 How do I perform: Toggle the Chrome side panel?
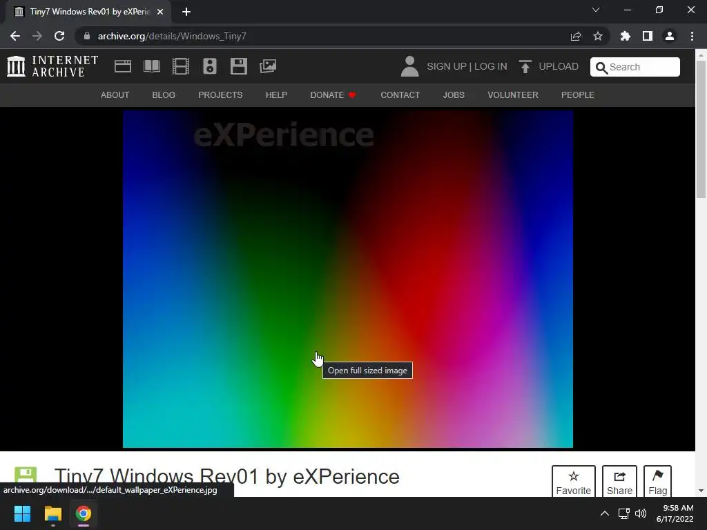(648, 36)
